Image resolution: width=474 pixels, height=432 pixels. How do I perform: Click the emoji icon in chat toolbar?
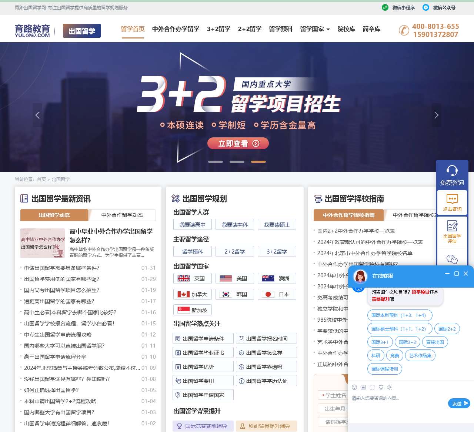click(354, 387)
